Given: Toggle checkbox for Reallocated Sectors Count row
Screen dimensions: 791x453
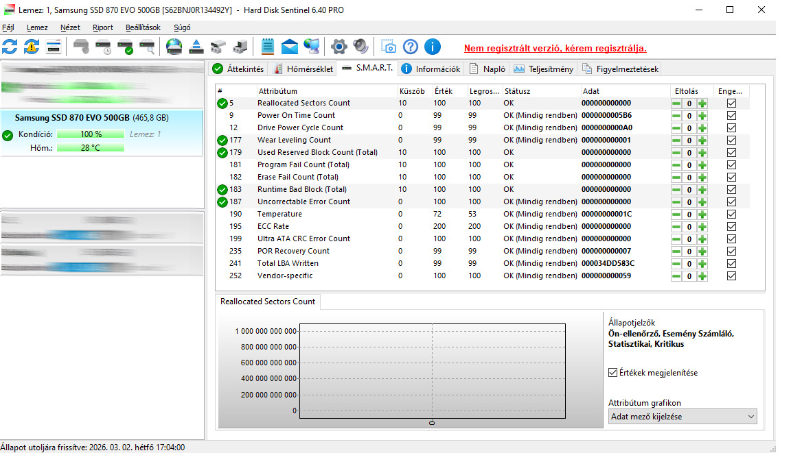Looking at the screenshot, I should [x=731, y=103].
